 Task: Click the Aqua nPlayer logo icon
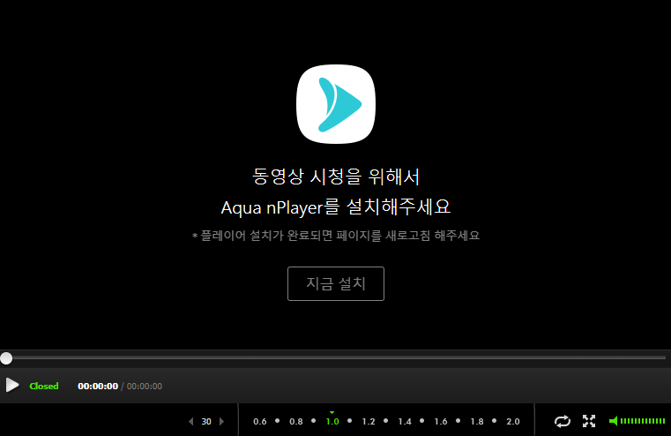[x=336, y=104]
